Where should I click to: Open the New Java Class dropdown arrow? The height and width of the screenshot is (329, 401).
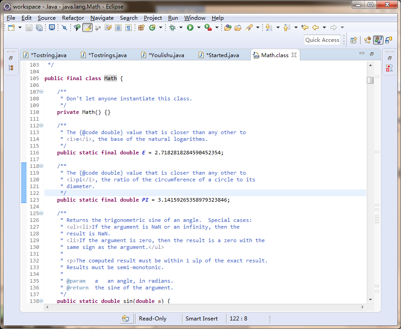tap(160, 27)
